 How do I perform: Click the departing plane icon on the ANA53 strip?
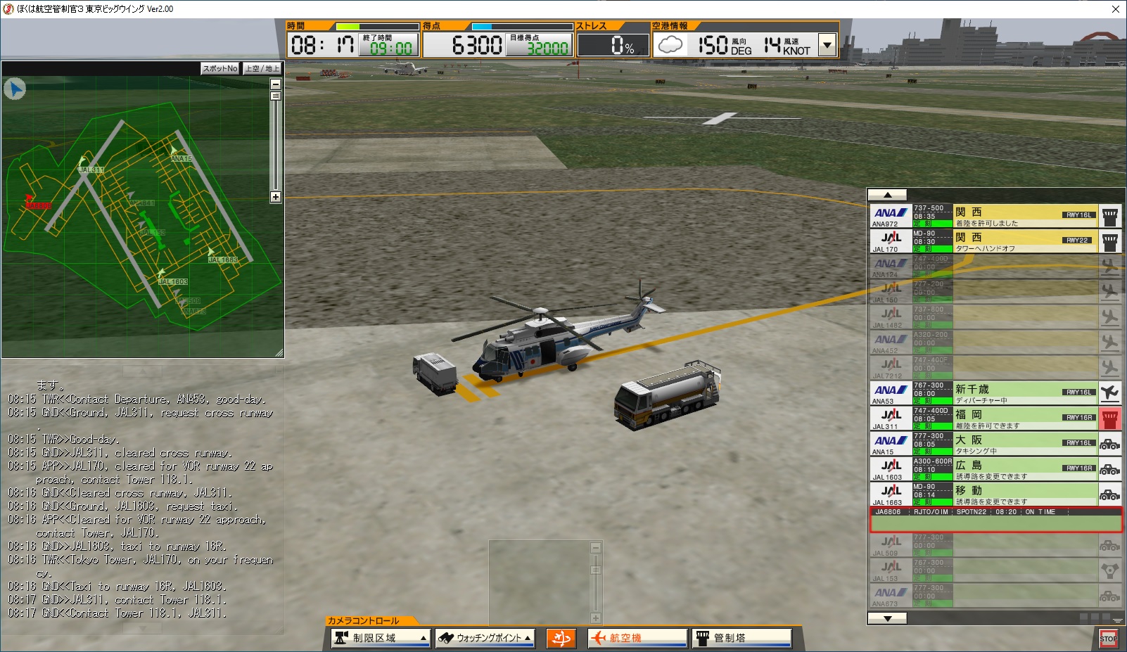1110,393
